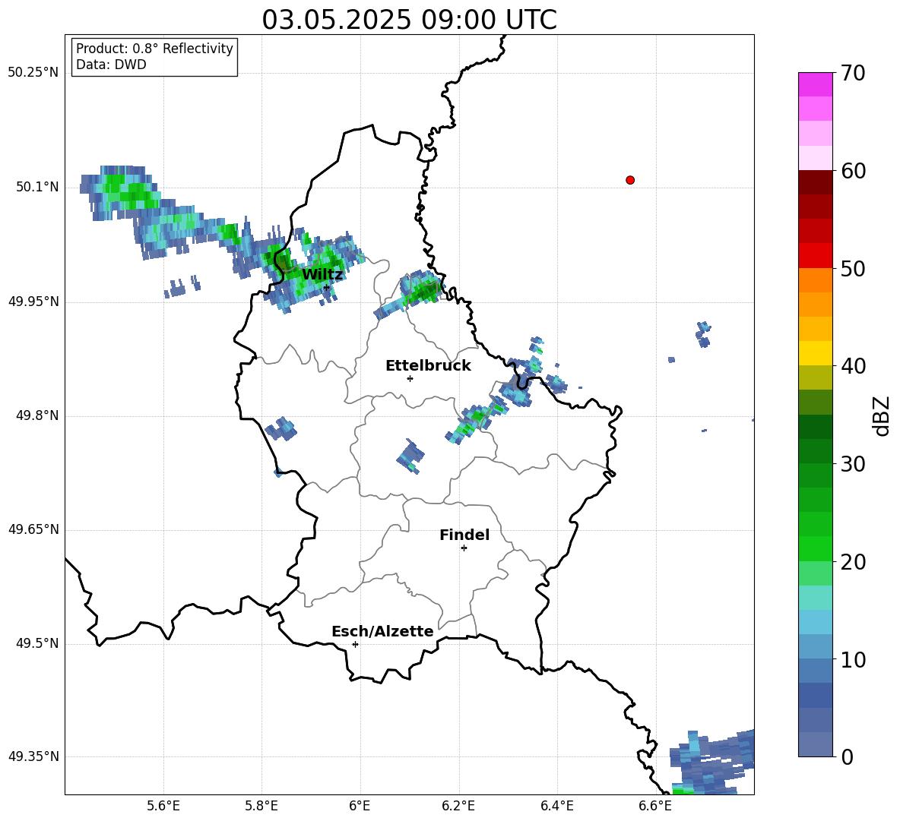This screenshot has height=821, width=900.
Task: Click the bright red colorbar segment above 50
Action: (815, 256)
